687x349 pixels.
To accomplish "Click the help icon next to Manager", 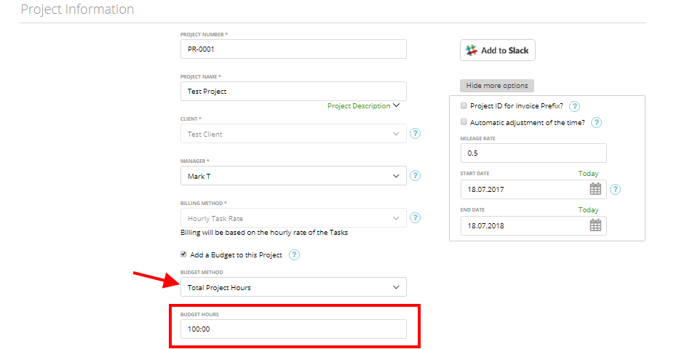I will pos(415,176).
